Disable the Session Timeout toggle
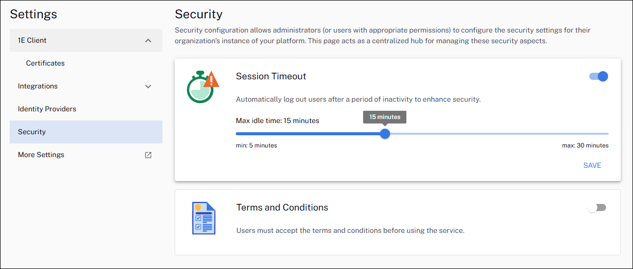The height and width of the screenshot is (269, 633). 599,76
